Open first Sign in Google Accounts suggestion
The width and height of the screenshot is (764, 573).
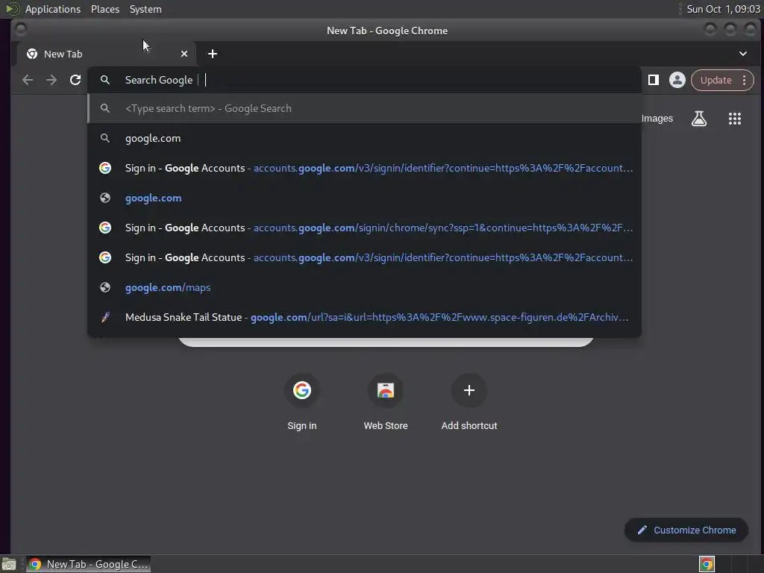pos(364,168)
